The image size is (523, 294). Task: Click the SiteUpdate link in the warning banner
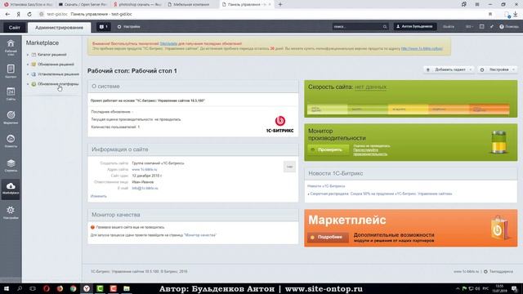click(x=168, y=43)
